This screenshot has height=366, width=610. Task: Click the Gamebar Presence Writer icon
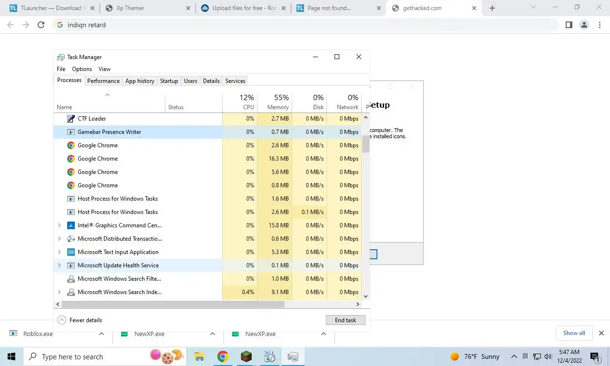click(71, 132)
